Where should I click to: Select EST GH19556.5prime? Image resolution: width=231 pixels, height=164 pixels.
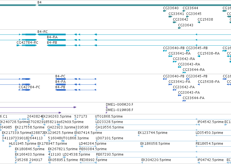(110, 127)
